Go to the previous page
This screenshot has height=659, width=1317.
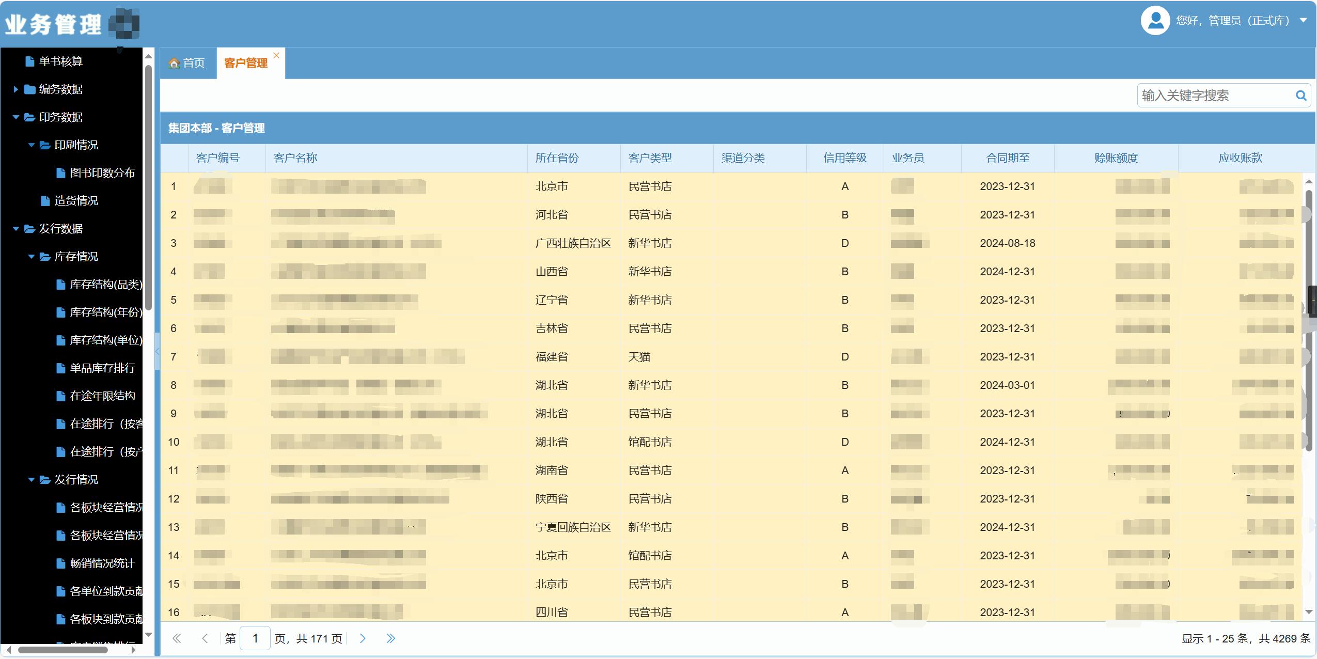205,638
